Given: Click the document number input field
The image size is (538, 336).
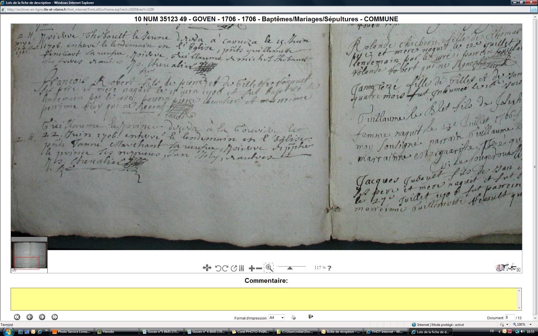Looking at the screenshot, I should [x=509, y=318].
